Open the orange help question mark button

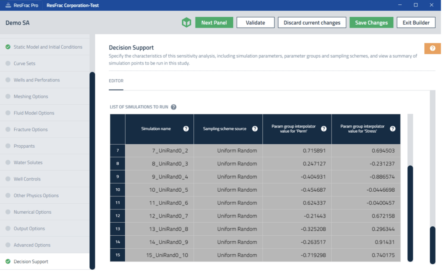coord(432,48)
